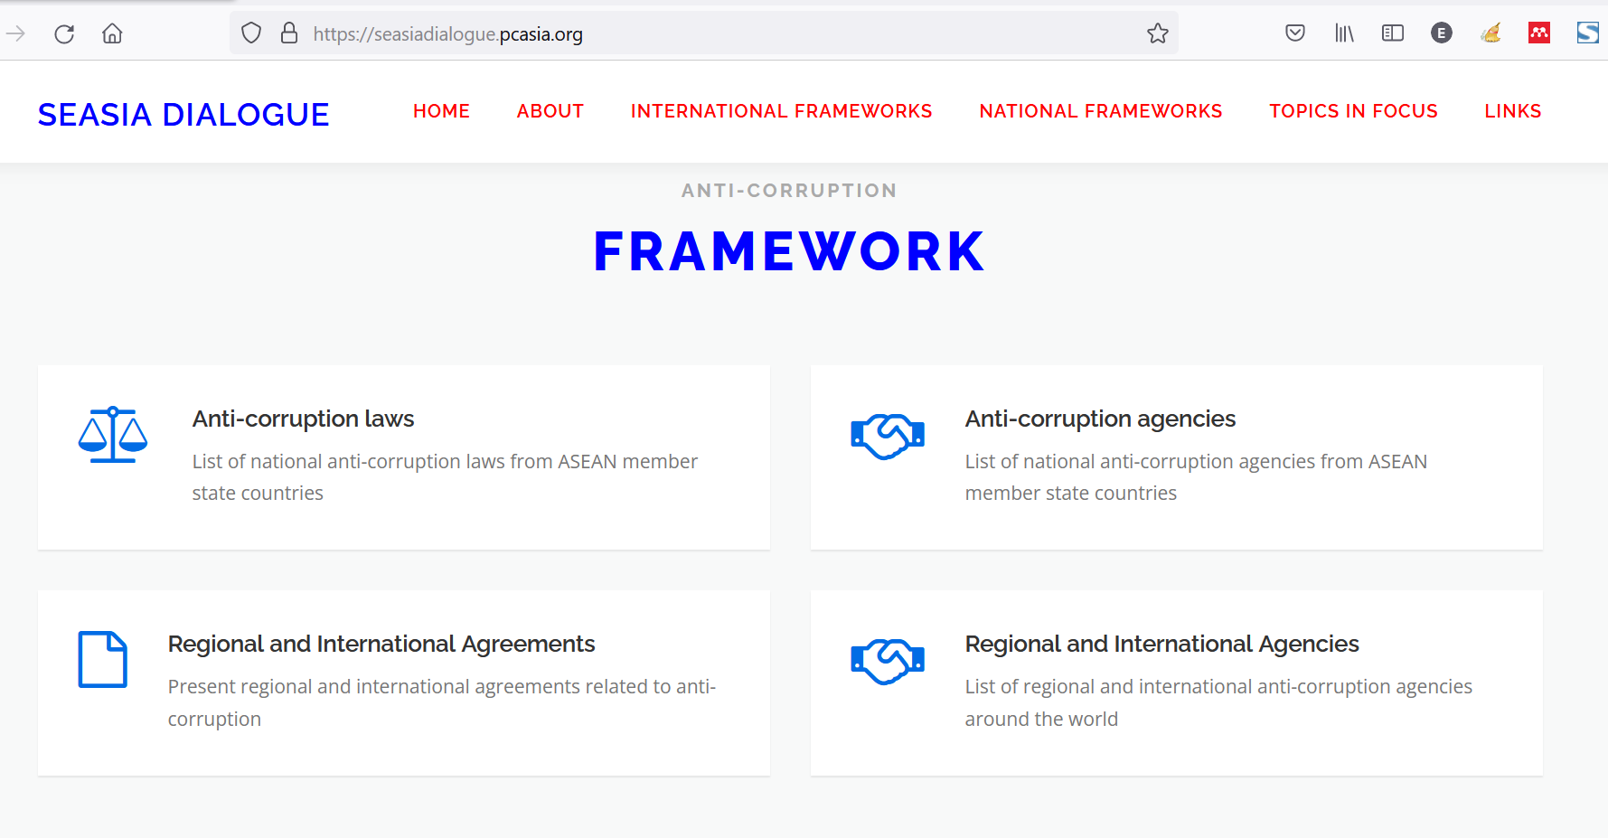
Task: Click 'List of national anti-corruption agencies' description
Action: click(x=1196, y=477)
